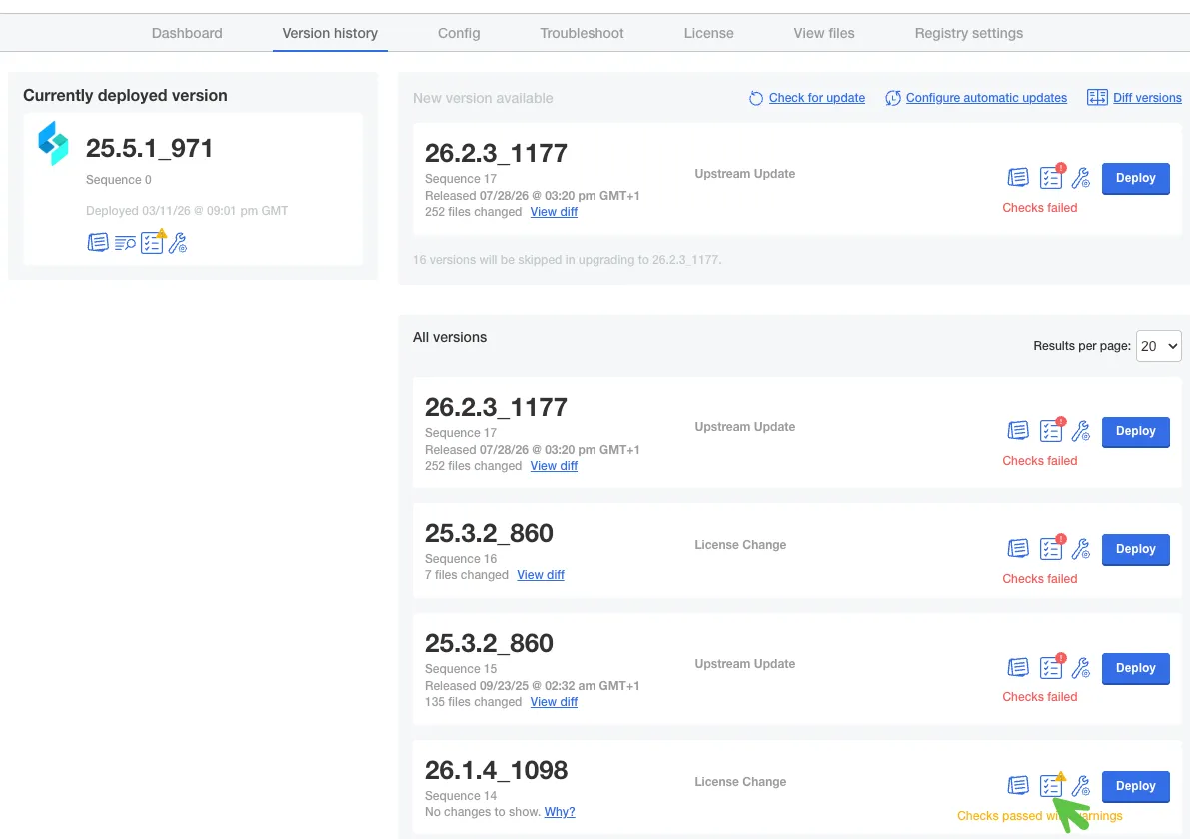Screen dimensions: 1190x839
Task: Edit config of deployed version 25.5.1_971
Action: (x=178, y=243)
